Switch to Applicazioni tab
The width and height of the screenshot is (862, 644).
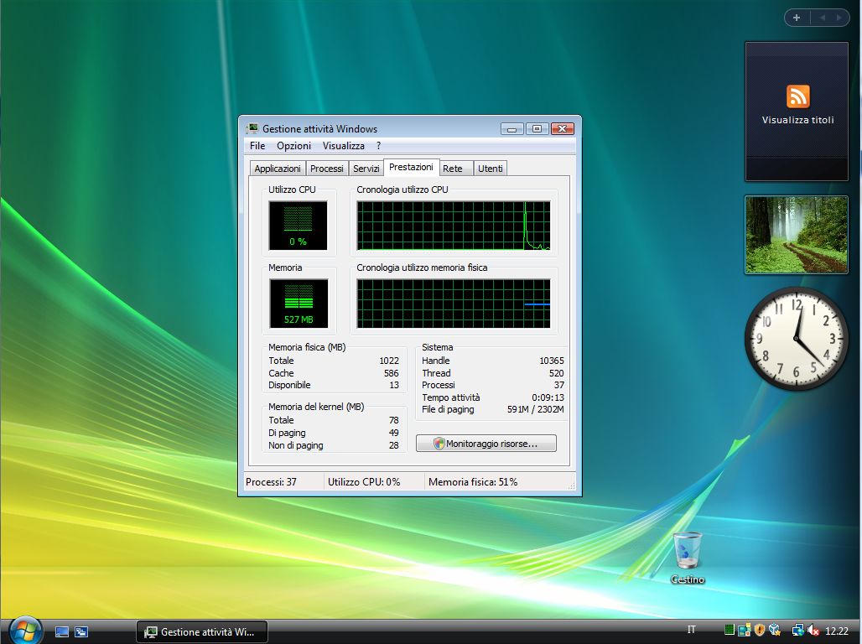click(277, 169)
